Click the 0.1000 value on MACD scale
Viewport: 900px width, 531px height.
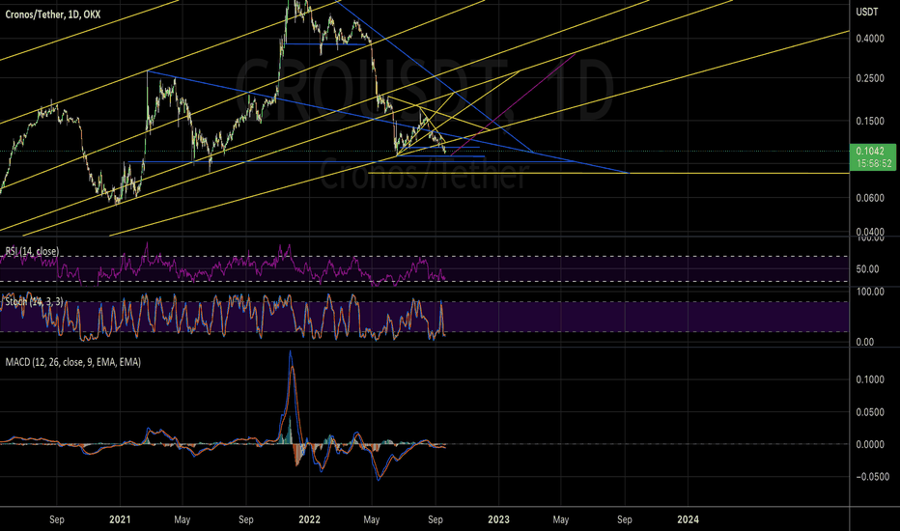(x=870, y=379)
